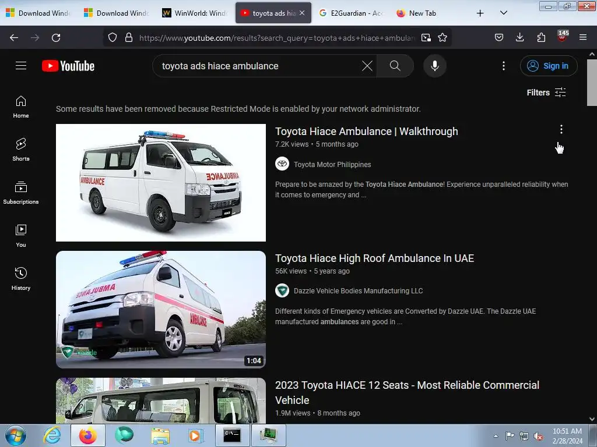The image size is (597, 447).
Task: Click the Hiace 12 Seats thumbnail
Action: pyautogui.click(x=161, y=400)
